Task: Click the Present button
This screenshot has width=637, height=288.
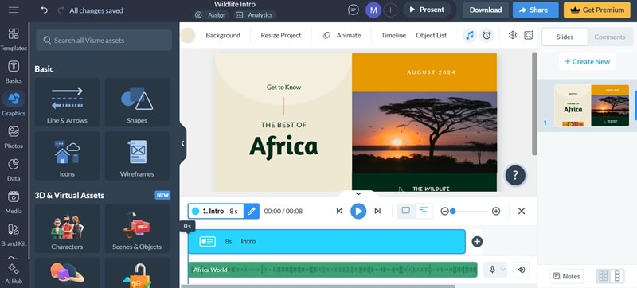Action: click(x=427, y=10)
